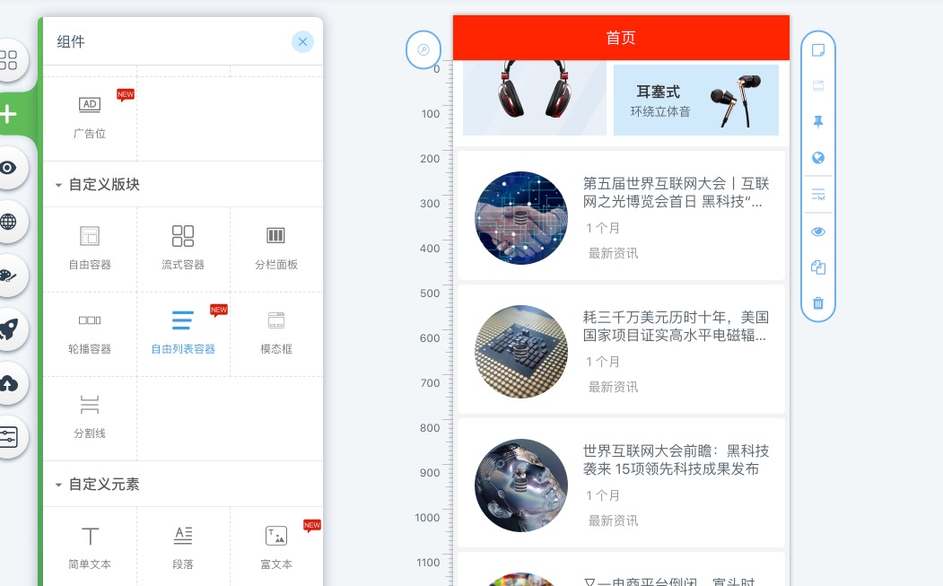
Task: Click the globe icon in right toolbar
Action: tap(818, 158)
